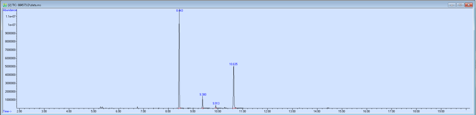Click the 16.00 time axis tick label
The width and height of the screenshot is (476, 115).
(x=367, y=111)
